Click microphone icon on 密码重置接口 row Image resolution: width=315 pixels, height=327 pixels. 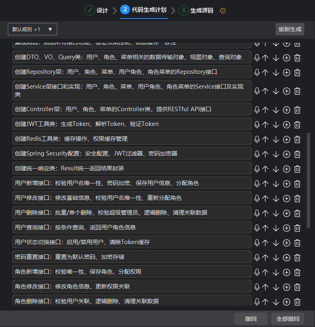coord(257,257)
